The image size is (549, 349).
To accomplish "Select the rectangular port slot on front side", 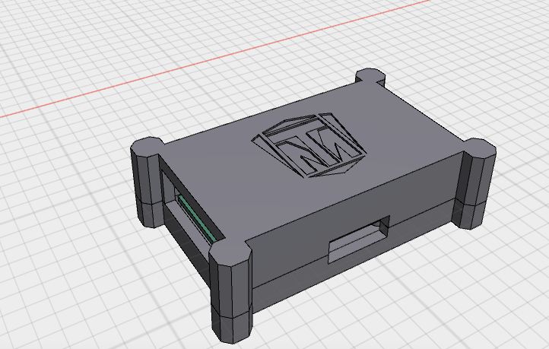I will coord(357,241).
